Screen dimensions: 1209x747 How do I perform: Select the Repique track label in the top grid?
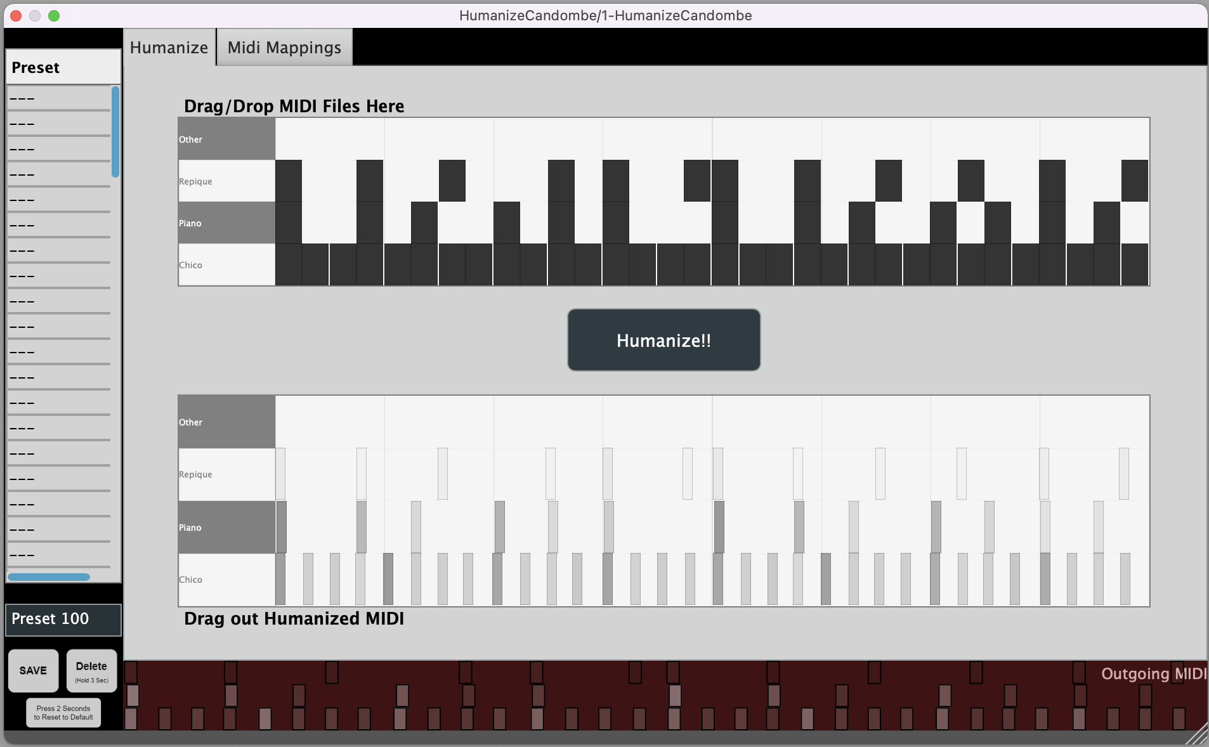[225, 181]
